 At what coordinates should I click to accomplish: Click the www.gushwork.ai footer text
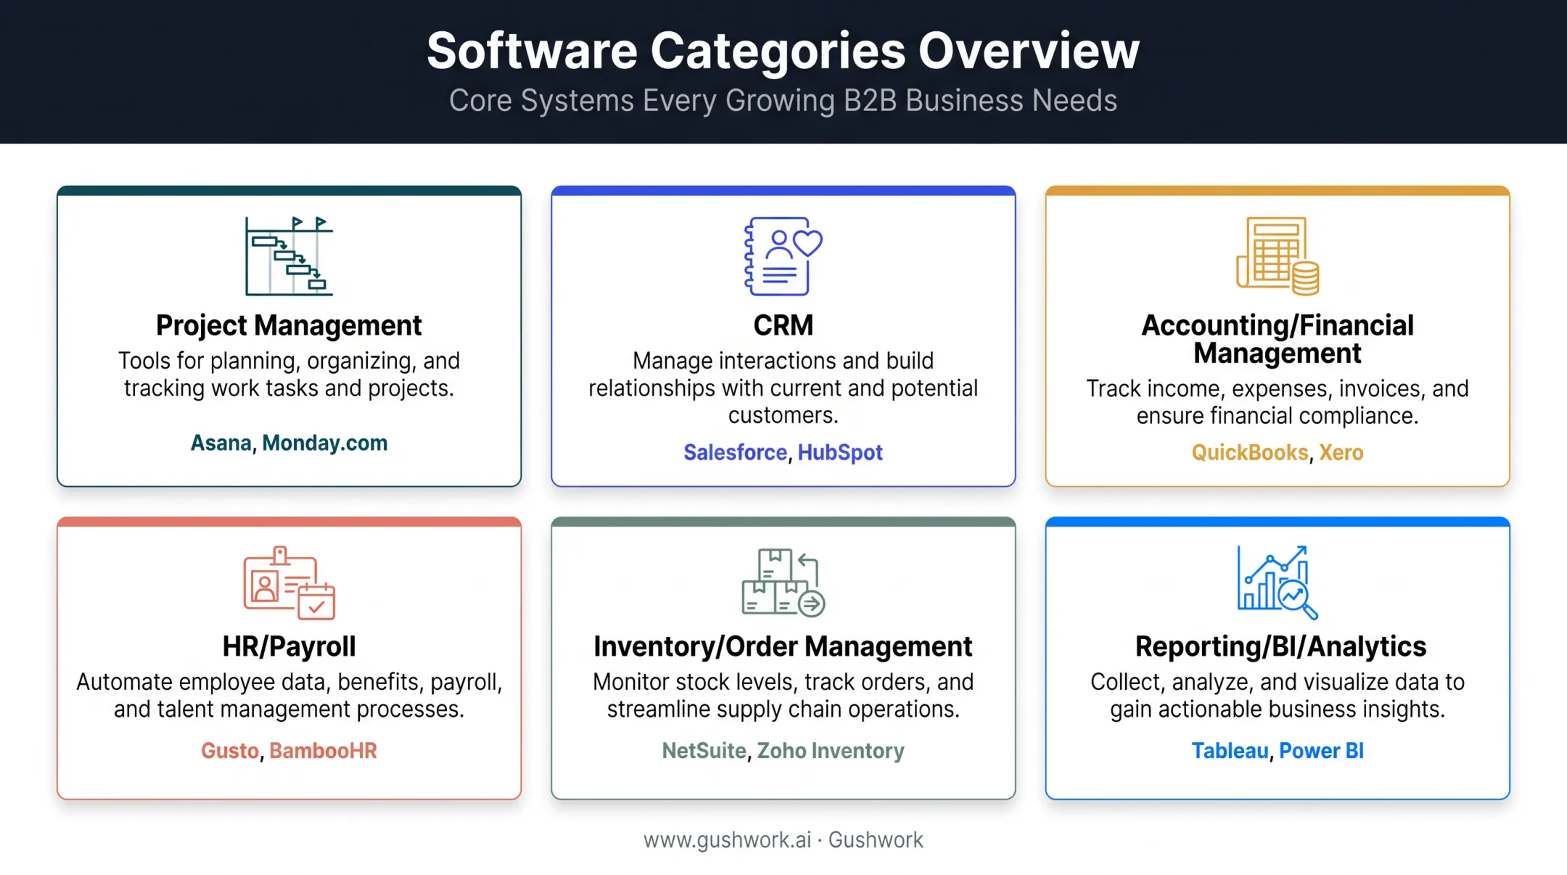tap(727, 840)
